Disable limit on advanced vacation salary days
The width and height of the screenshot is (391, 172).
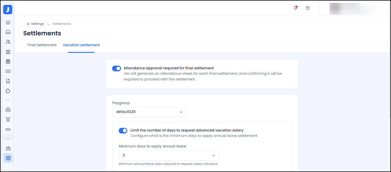tap(123, 130)
